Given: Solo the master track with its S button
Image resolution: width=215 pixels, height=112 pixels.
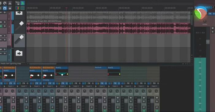Looking at the screenshot, I should 213,32.
